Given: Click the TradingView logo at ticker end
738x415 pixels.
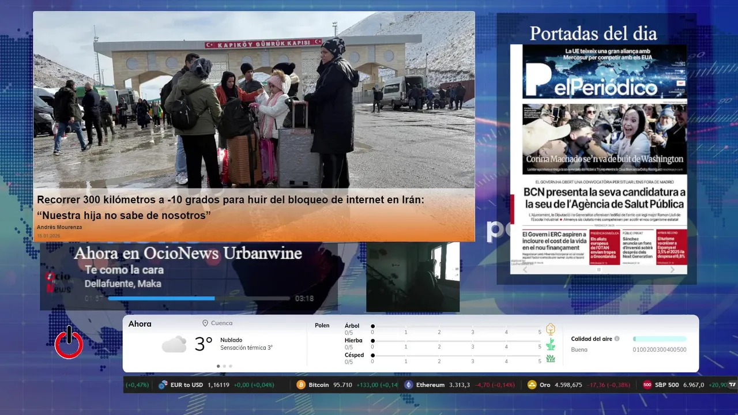Looking at the screenshot, I should click(732, 384).
